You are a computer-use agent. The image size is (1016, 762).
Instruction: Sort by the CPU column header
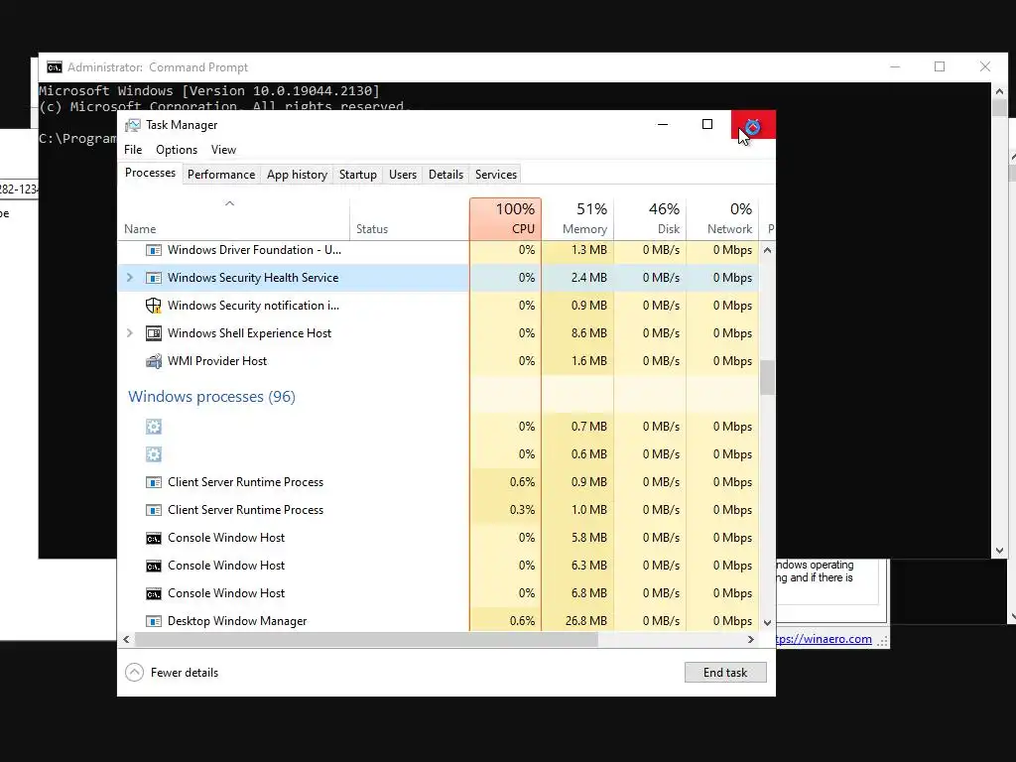pyautogui.click(x=505, y=219)
